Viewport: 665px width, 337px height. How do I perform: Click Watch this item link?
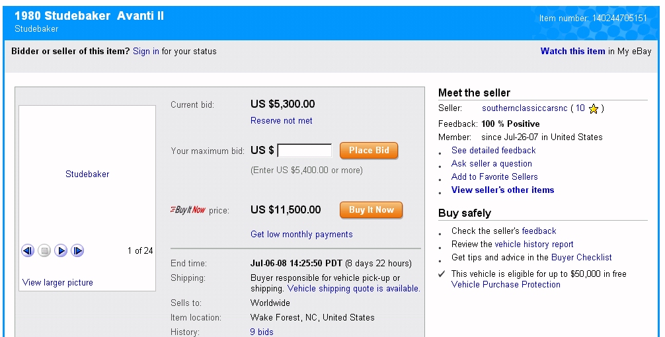(x=572, y=52)
